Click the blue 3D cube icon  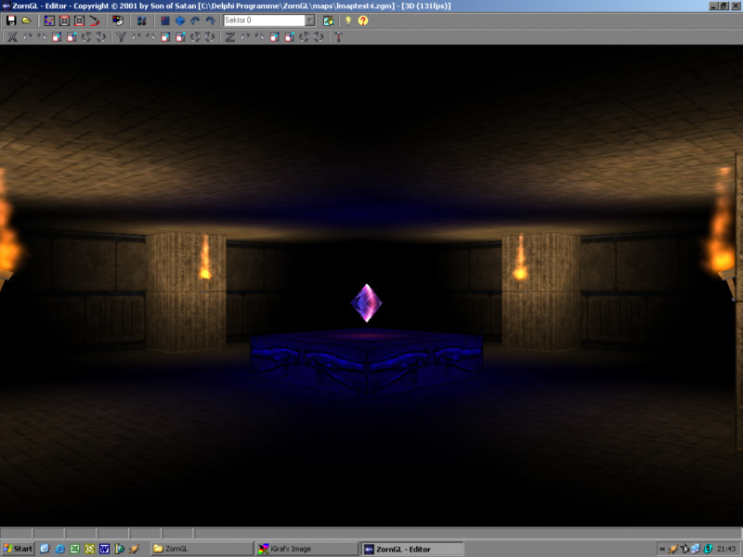coord(180,20)
